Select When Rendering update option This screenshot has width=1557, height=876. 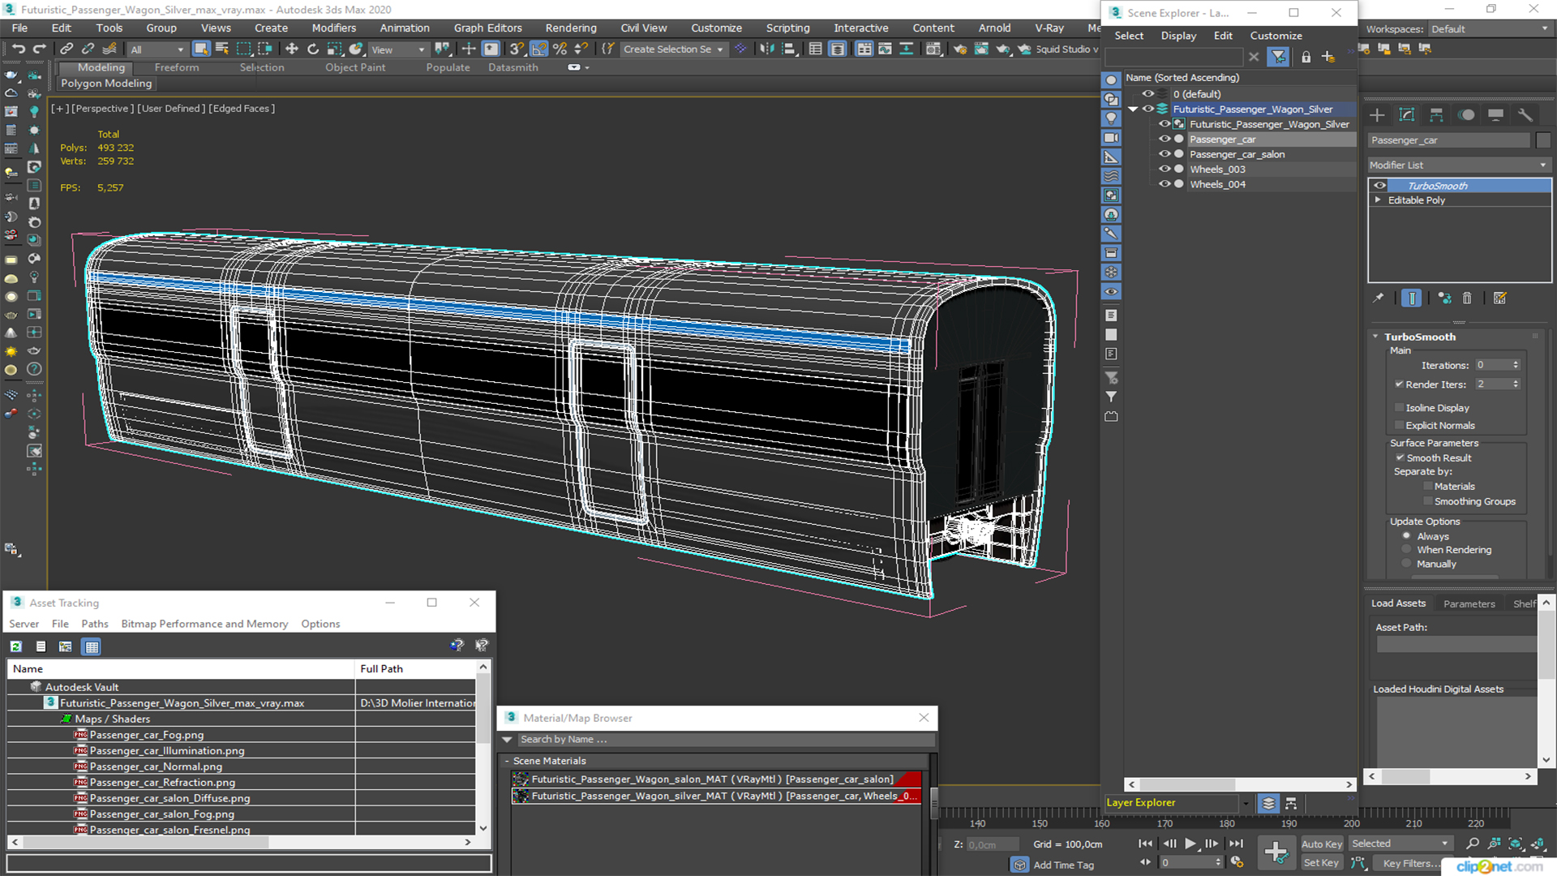[1407, 550]
